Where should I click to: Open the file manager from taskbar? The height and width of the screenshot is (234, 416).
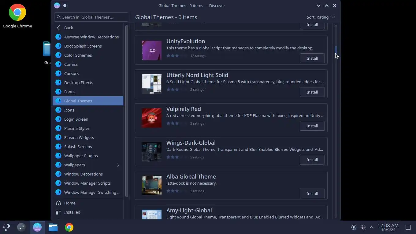click(53, 227)
